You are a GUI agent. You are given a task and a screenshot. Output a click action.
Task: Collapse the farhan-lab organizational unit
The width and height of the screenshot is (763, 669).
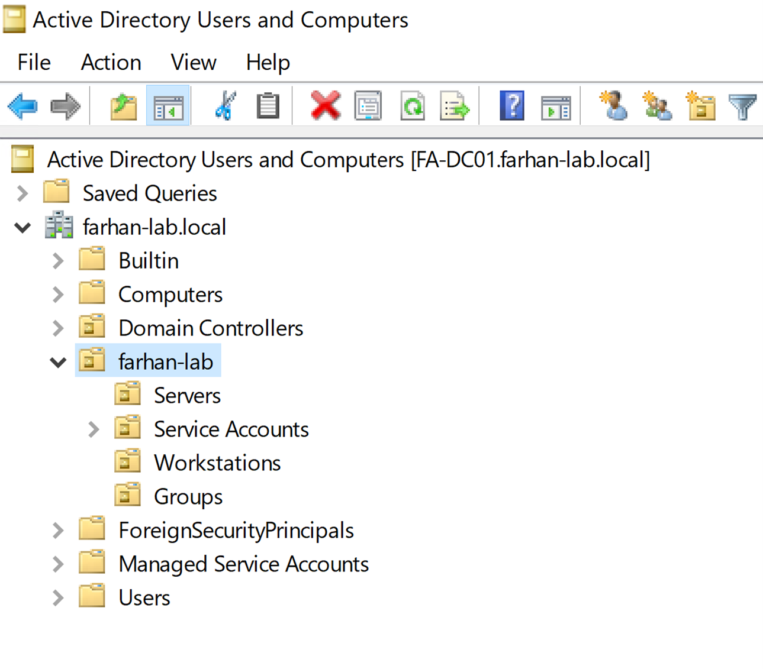pyautogui.click(x=58, y=362)
